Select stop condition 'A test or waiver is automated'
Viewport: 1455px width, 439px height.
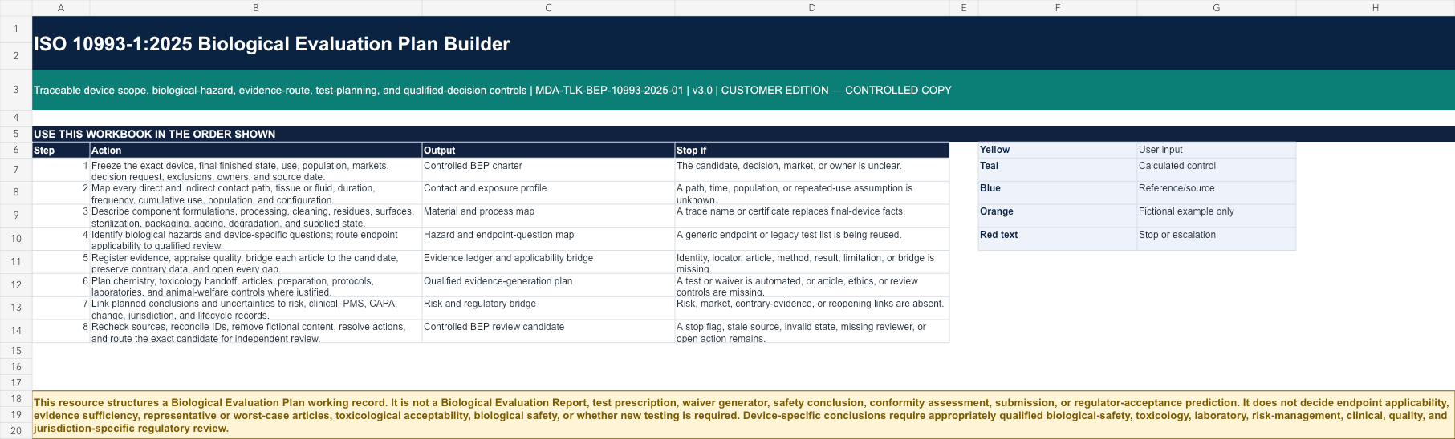(811, 285)
